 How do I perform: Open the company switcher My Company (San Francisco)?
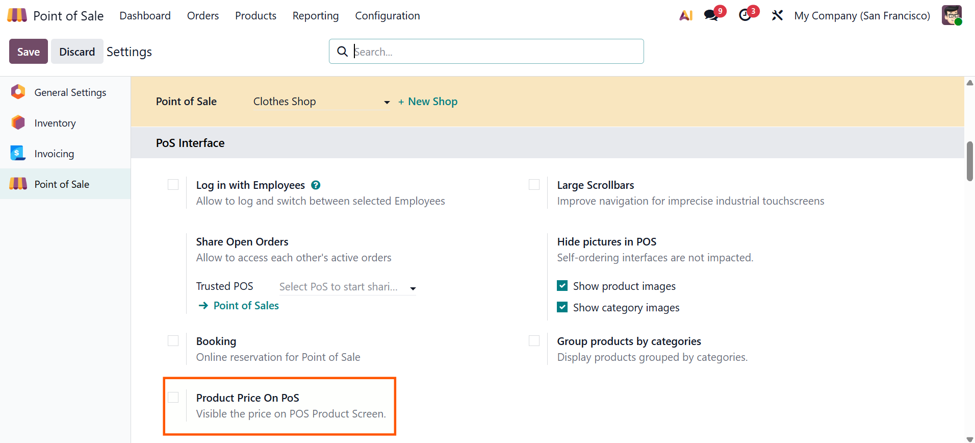862,16
